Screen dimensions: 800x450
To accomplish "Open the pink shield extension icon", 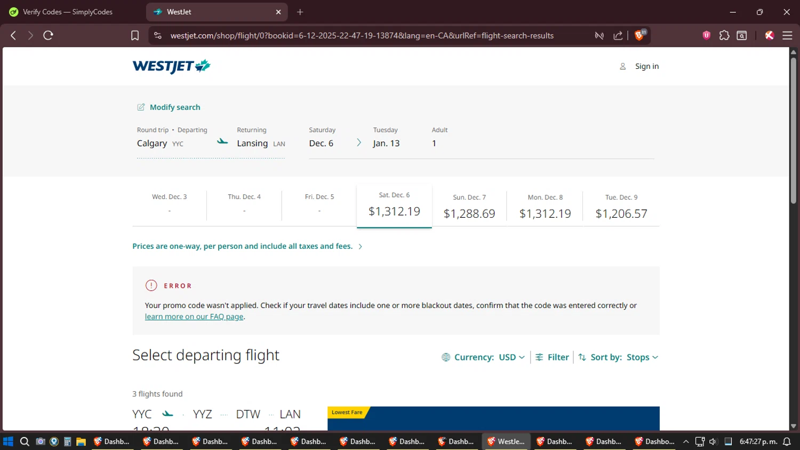I will click(x=707, y=35).
